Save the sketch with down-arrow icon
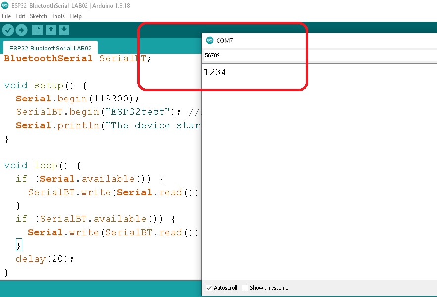This screenshot has height=297, width=437. pos(64,30)
